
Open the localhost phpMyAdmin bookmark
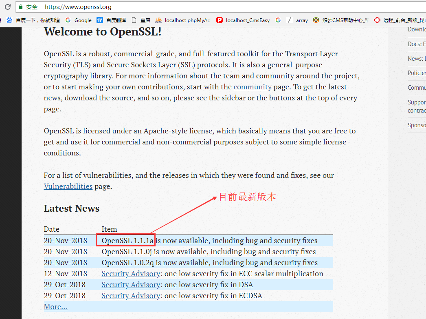point(183,20)
